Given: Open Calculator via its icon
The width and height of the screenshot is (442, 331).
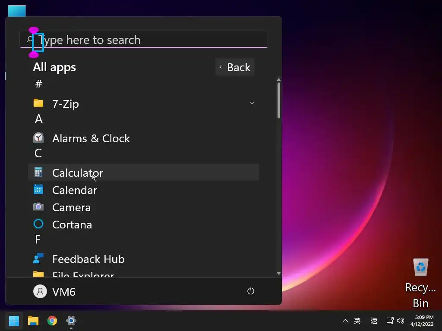Looking at the screenshot, I should 38,172.
